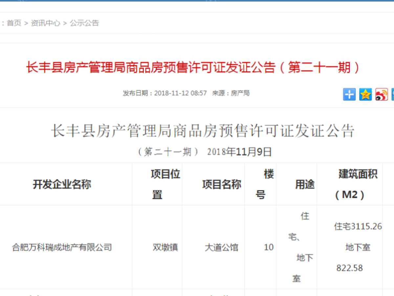Select the red announcement headline
The height and width of the screenshot is (296, 394).
coord(193,68)
